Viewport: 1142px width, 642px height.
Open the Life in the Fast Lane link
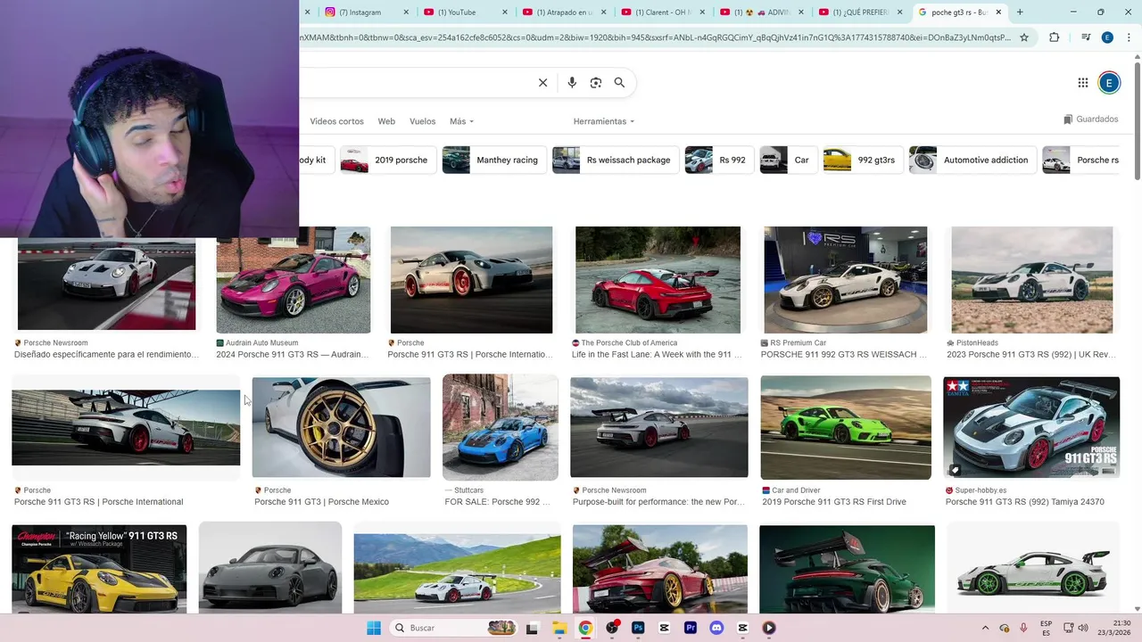657,355
